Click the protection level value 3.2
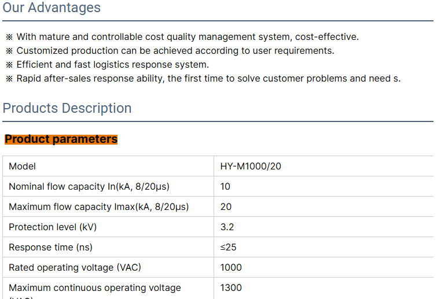Screen dimensions: 437x299 pyautogui.click(x=227, y=227)
